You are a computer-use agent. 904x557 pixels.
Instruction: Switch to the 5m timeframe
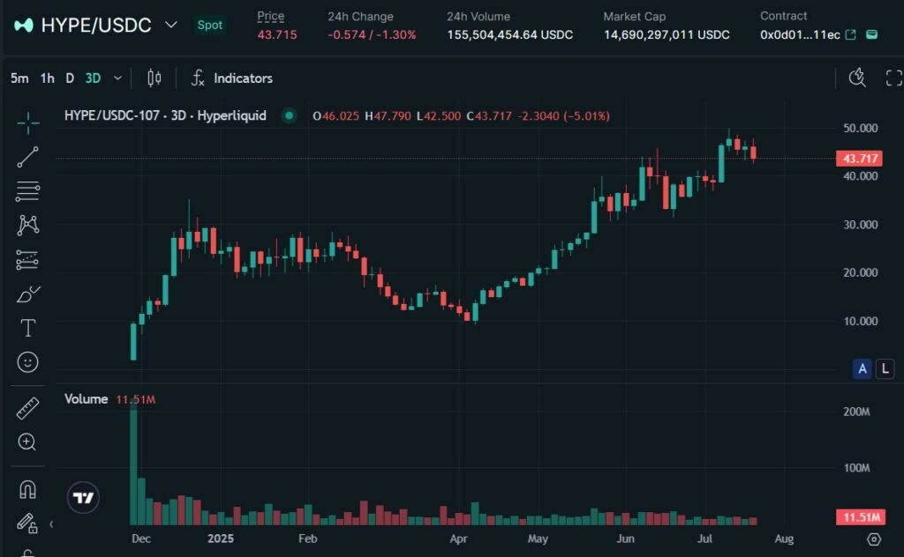pyautogui.click(x=19, y=78)
